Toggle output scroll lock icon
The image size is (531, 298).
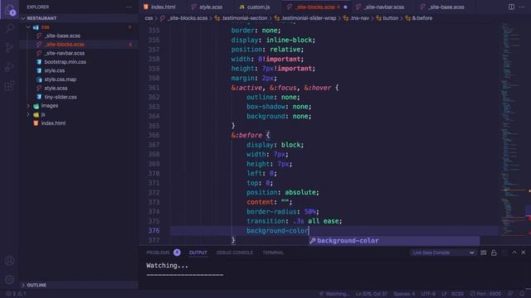(494, 252)
